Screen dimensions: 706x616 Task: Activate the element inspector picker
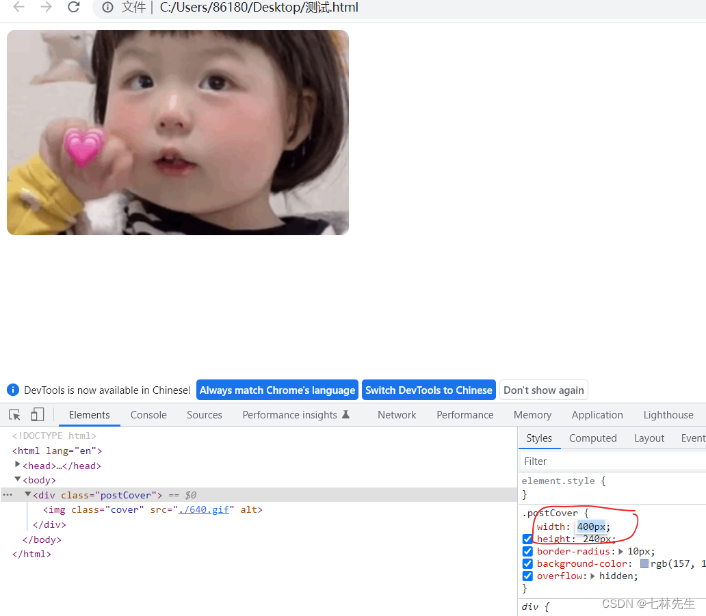coord(14,414)
